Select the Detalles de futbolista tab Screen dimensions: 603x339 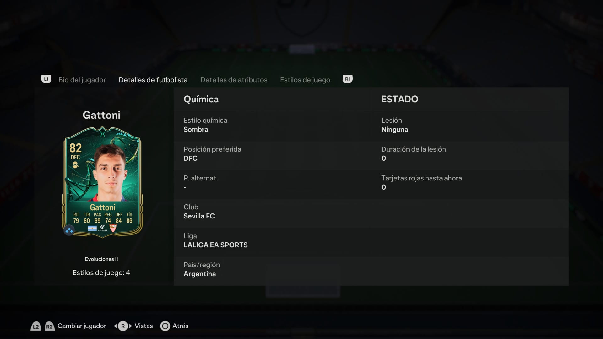(x=153, y=80)
